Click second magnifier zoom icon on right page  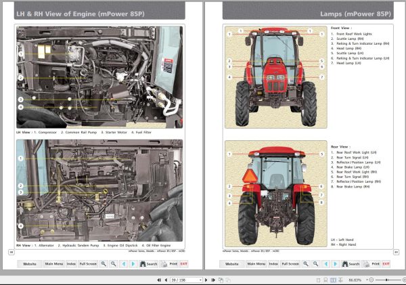(x=315, y=264)
